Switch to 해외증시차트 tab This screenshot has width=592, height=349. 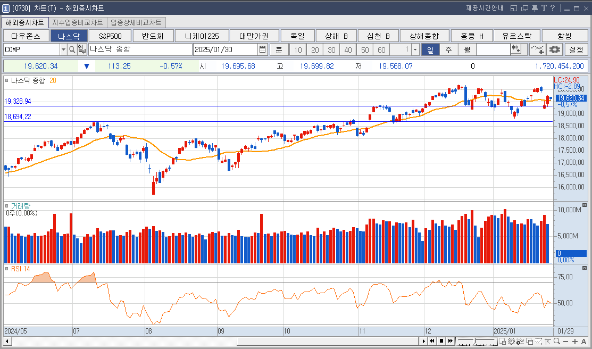pyautogui.click(x=25, y=22)
